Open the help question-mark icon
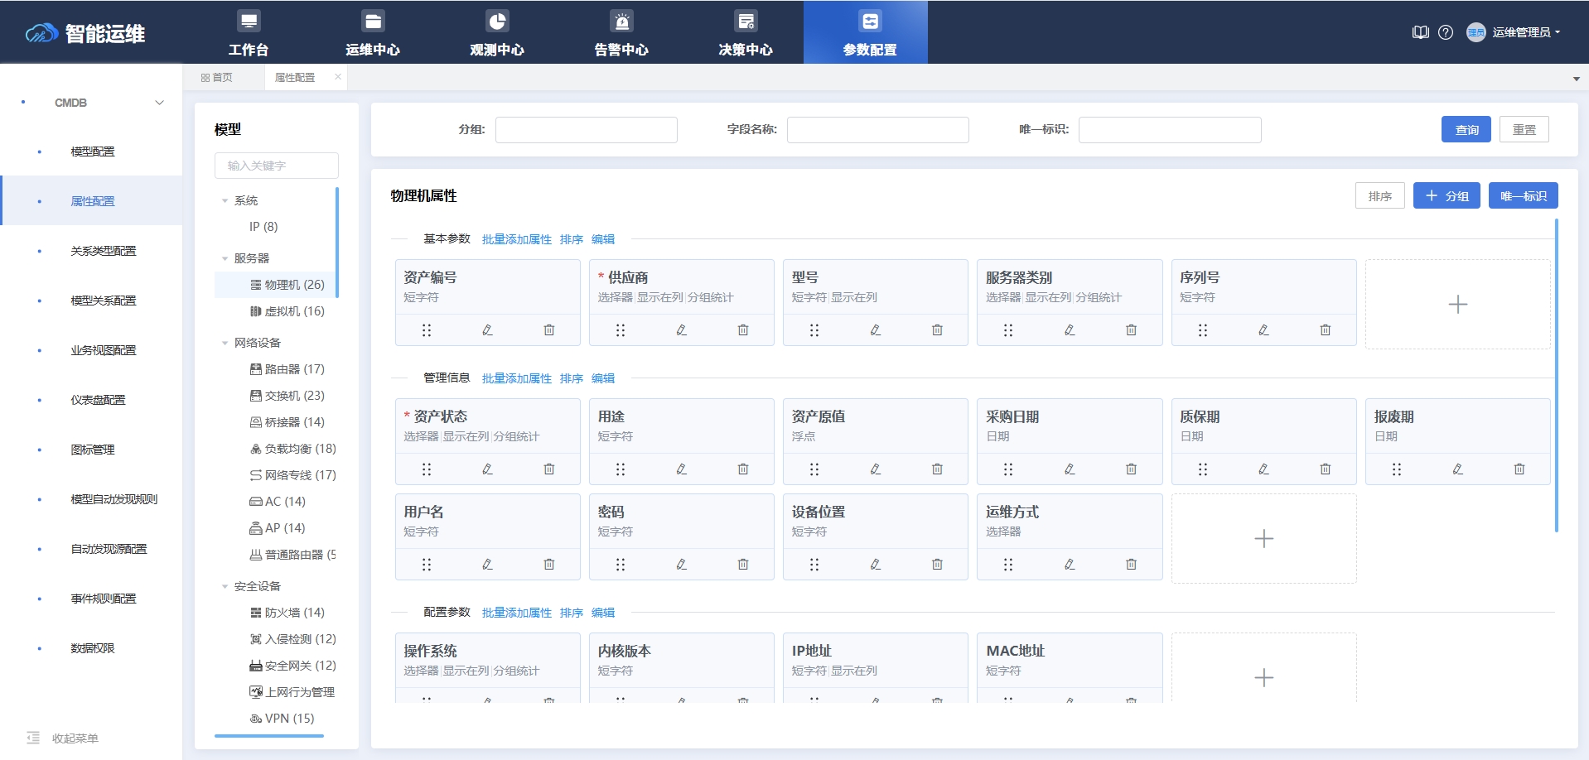Screen dimensions: 1589x760 pos(1447,32)
